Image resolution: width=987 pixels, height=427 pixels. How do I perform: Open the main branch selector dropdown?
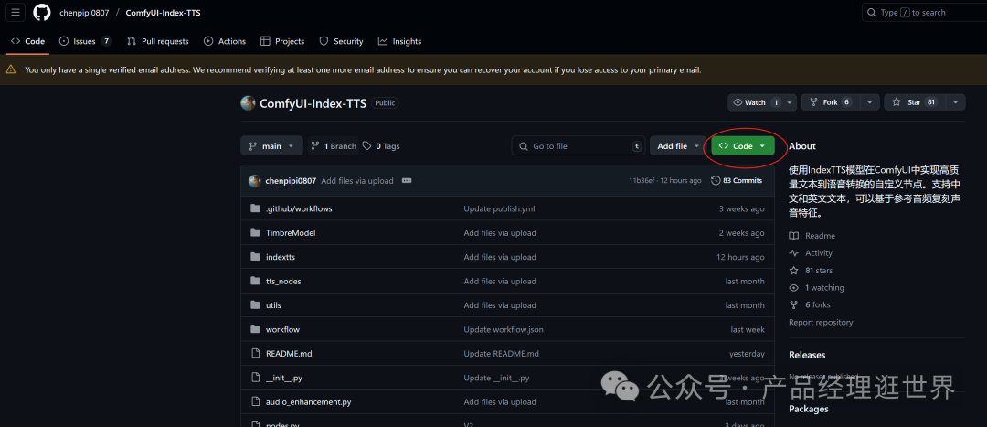271,145
